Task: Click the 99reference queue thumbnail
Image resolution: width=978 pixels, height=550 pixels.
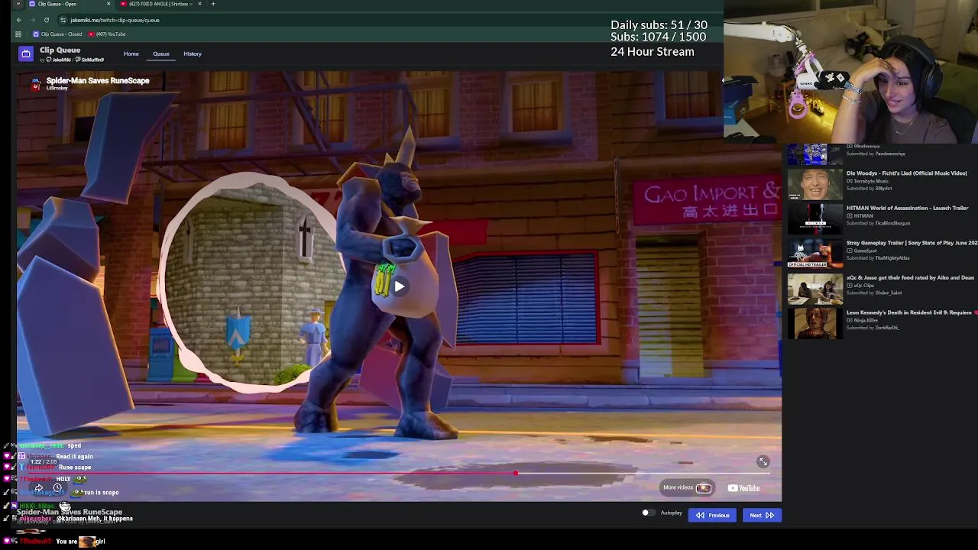Action: click(815, 154)
